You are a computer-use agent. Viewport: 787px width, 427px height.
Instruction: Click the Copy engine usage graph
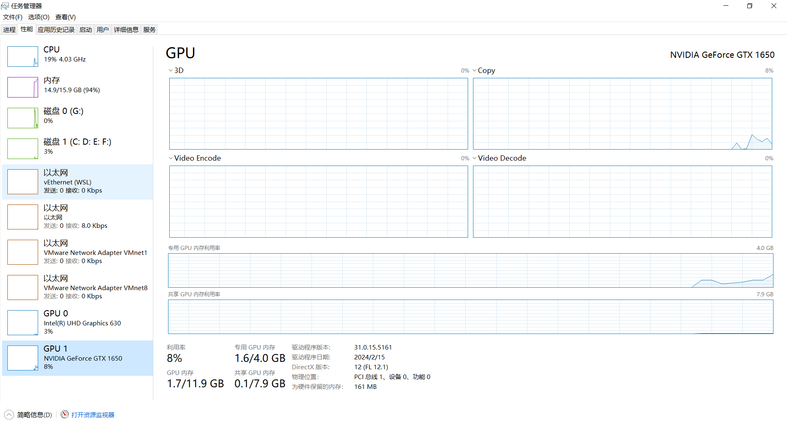(x=623, y=114)
